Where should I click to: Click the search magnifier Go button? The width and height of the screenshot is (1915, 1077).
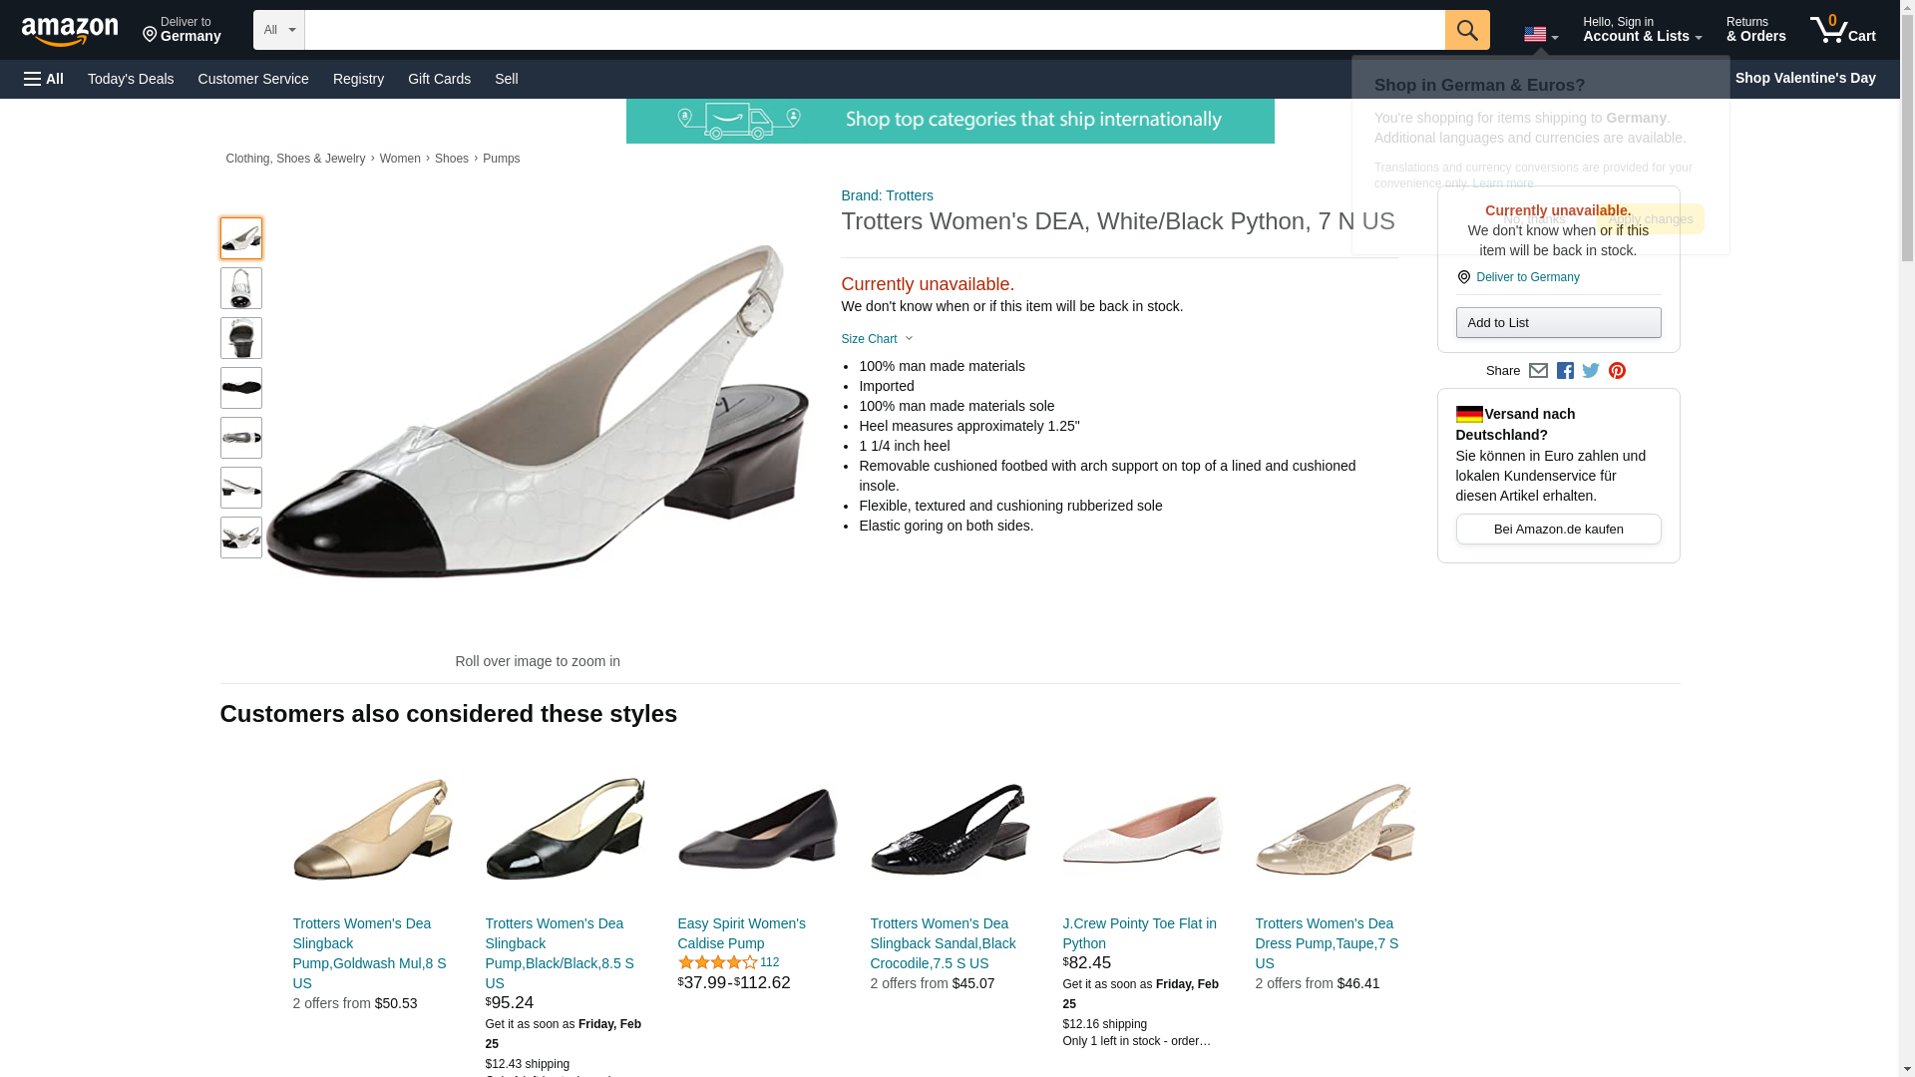(1466, 30)
